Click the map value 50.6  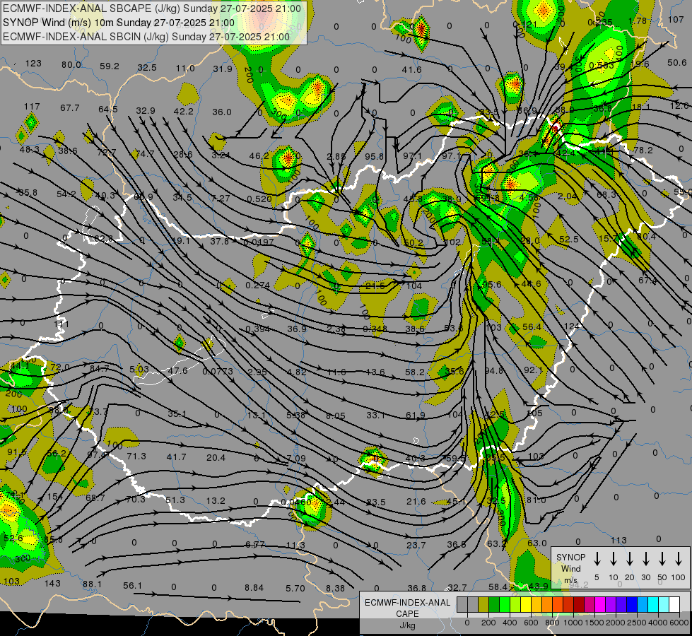click(676, 63)
